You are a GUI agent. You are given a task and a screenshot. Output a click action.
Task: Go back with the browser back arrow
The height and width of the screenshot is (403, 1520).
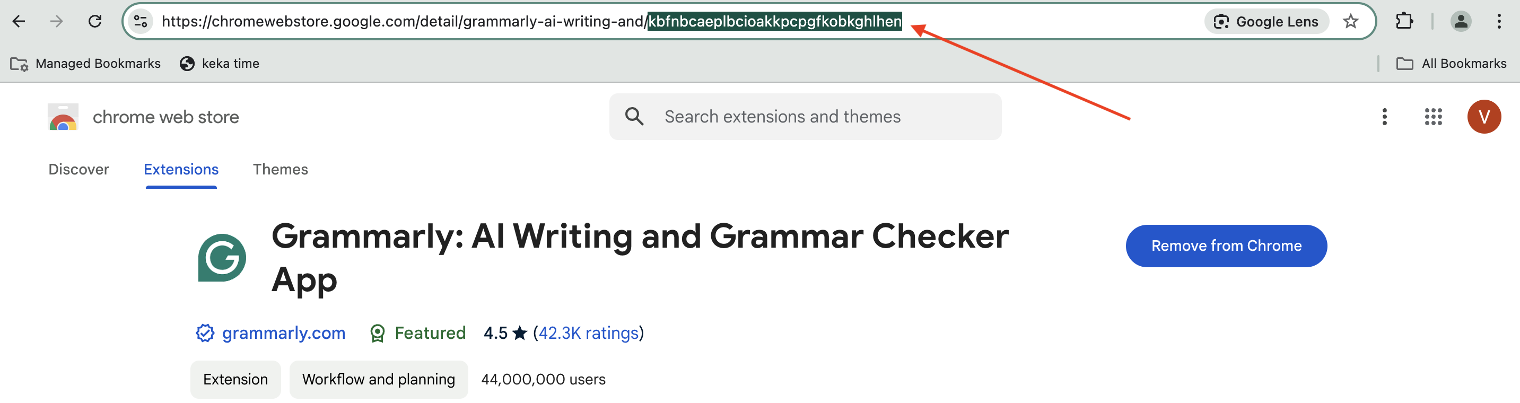pyautogui.click(x=19, y=22)
